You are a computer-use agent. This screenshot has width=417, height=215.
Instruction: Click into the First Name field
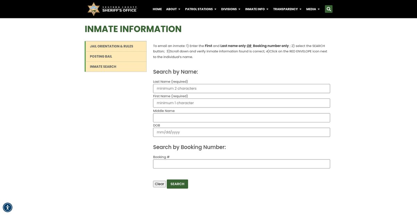pyautogui.click(x=242, y=103)
